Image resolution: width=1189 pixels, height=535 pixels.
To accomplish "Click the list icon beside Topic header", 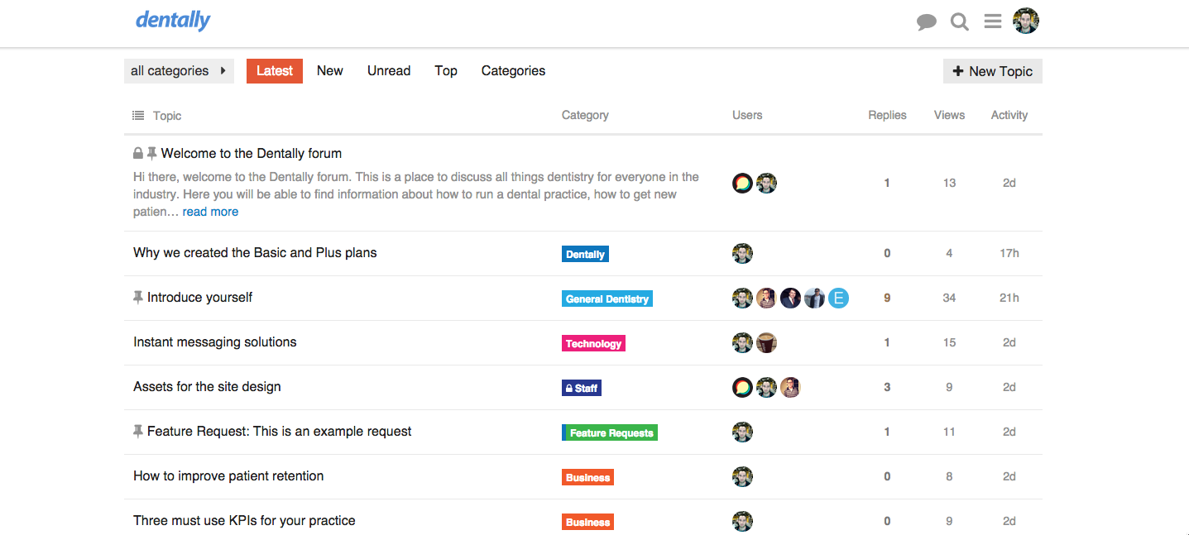I will (x=138, y=116).
